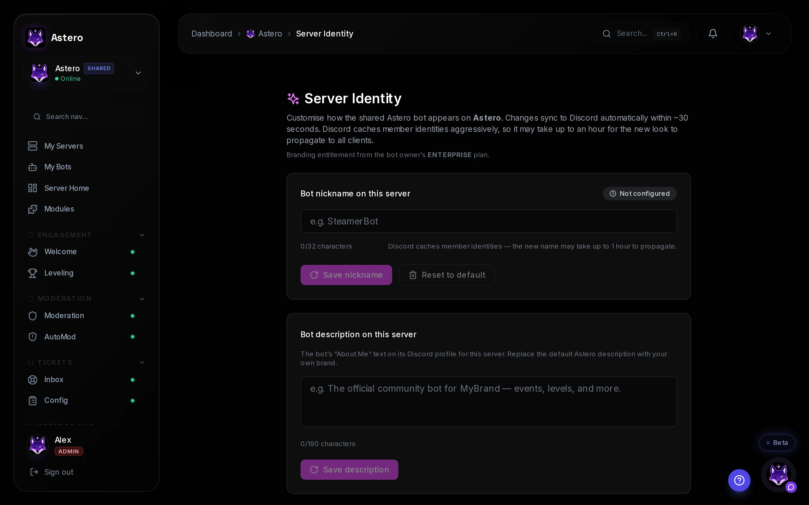This screenshot has width=809, height=505.
Task: Click the top bar Search field
Action: pyautogui.click(x=642, y=33)
